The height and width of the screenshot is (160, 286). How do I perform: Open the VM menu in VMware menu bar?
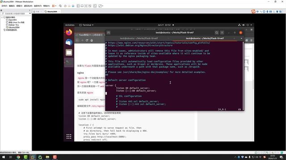click(28, 6)
